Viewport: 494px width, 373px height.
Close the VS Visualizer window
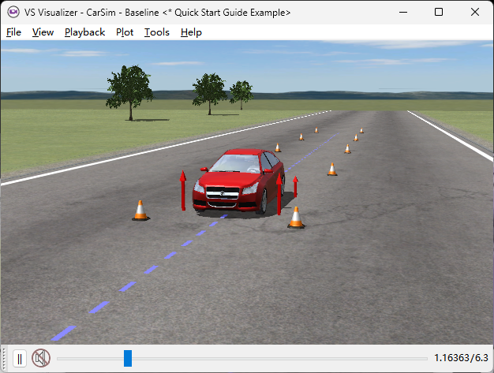pyautogui.click(x=475, y=12)
